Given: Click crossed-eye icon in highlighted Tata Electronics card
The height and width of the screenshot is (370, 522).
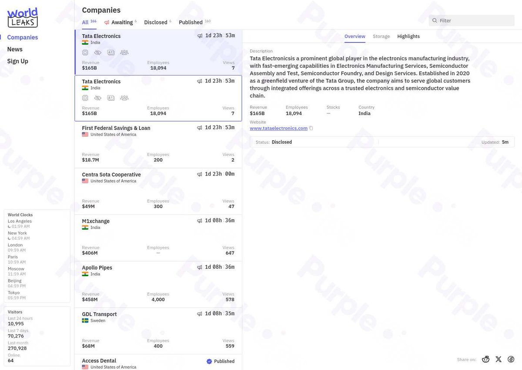Looking at the screenshot, I should (x=98, y=53).
